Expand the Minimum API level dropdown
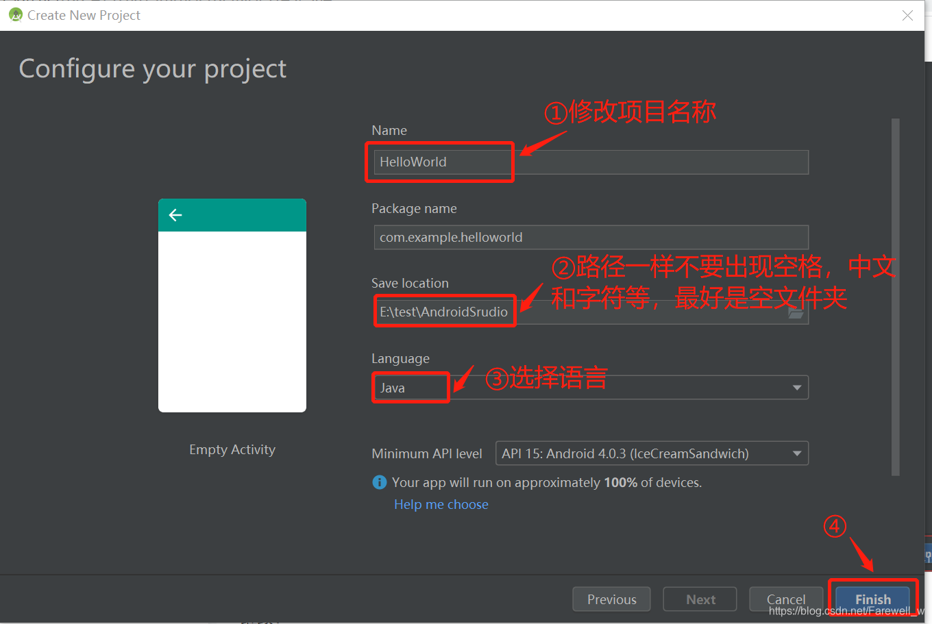 (652, 453)
